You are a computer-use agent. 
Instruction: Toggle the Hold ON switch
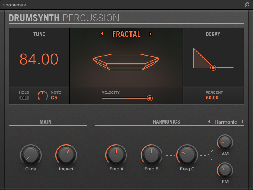point(24,98)
